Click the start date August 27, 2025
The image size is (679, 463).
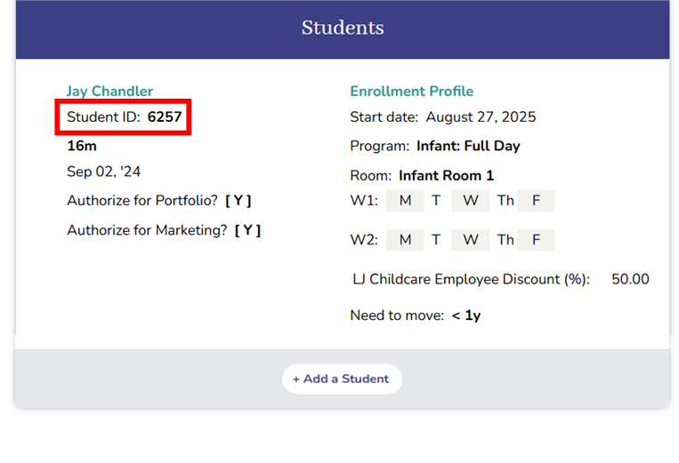click(481, 117)
